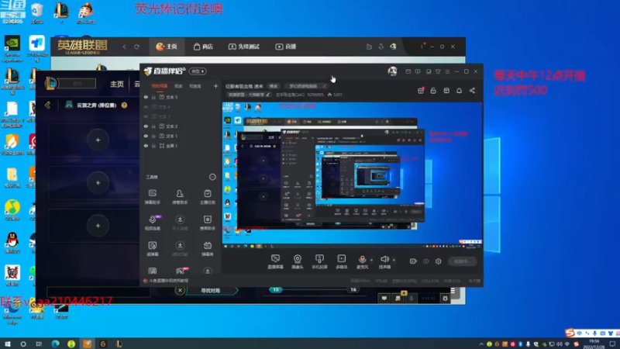Collapse the 工具箱 panel with the circle button
The height and width of the screenshot is (349, 620).
[x=212, y=177]
